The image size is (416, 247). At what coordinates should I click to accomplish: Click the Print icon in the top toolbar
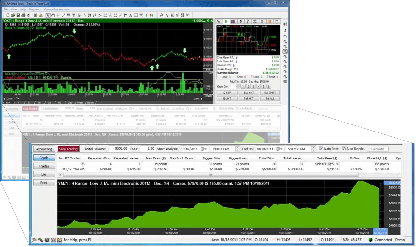pyautogui.click(x=23, y=15)
